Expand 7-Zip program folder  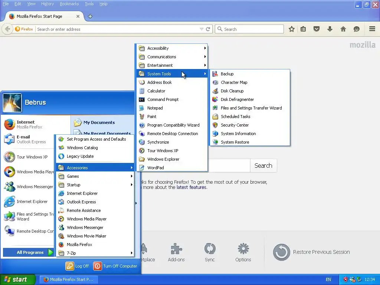click(95, 253)
